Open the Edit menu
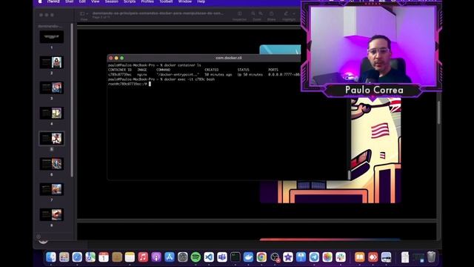474x267 pixels. (x=82, y=1)
